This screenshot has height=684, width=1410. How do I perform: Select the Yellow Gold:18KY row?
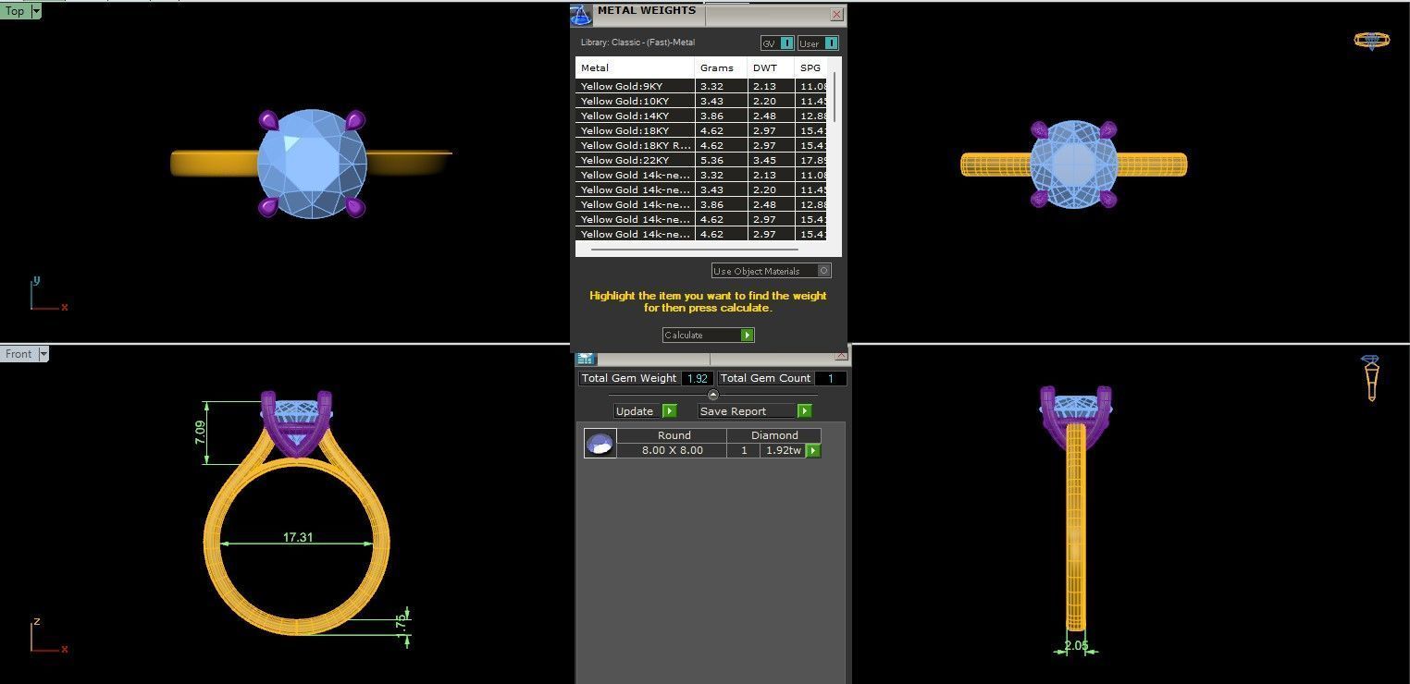(x=701, y=130)
